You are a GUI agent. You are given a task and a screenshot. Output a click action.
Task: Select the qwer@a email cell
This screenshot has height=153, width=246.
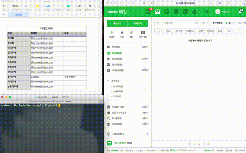coord(47,77)
